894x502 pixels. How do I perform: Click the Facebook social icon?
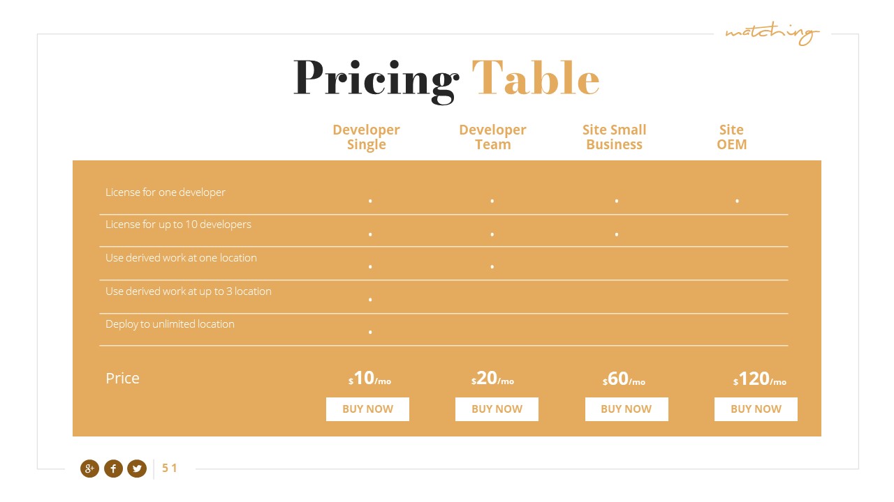[113, 469]
